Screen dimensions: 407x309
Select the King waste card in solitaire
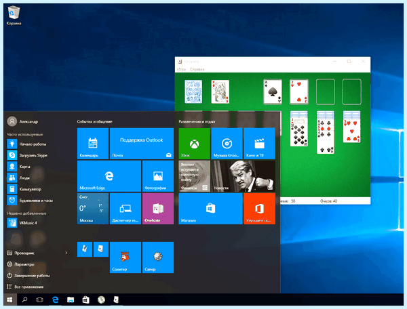(x=220, y=91)
